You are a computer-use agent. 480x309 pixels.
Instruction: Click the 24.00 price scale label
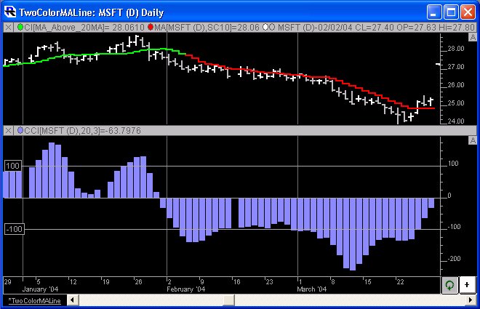[x=456, y=121]
